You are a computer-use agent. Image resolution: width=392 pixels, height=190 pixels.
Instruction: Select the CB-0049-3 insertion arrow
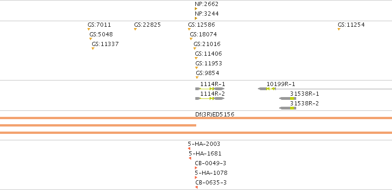click(x=196, y=168)
